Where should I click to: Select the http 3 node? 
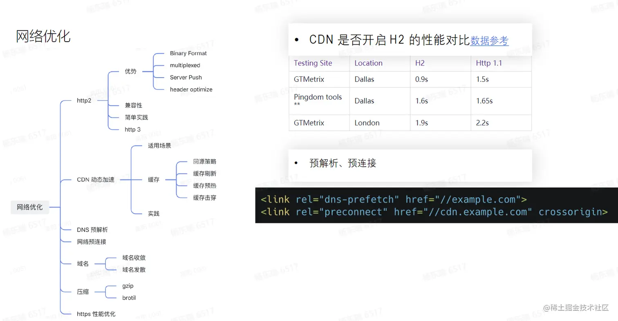coord(132,129)
